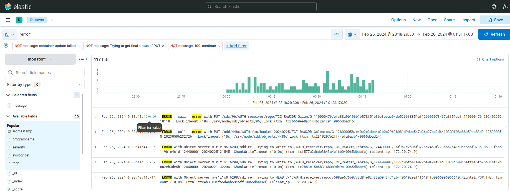Screen dimensions: 510x191
Task: Open the Inspect menu item
Action: tap(468, 20)
